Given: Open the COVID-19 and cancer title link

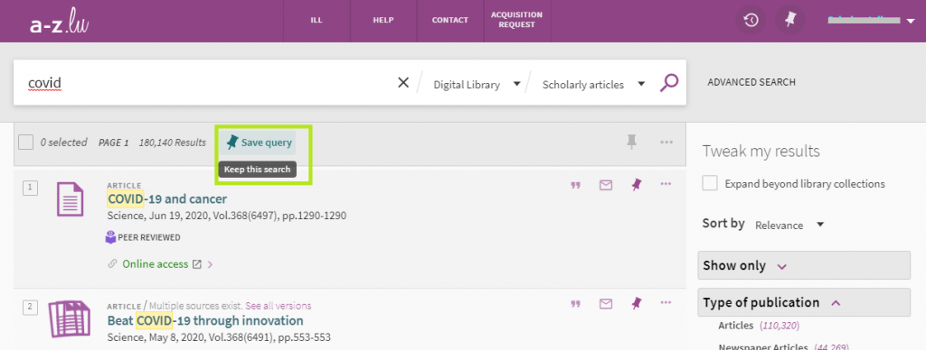Looking at the screenshot, I should (167, 199).
